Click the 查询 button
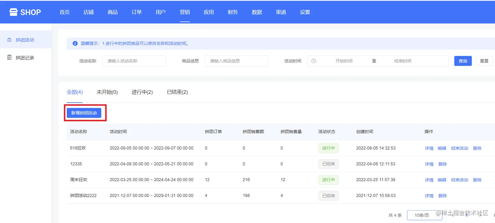The image size is (495, 223). (x=463, y=61)
